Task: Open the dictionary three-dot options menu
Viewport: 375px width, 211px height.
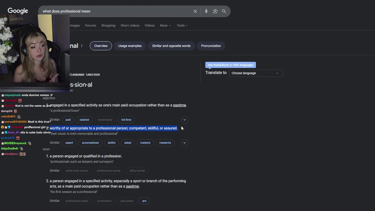Action: (x=82, y=46)
